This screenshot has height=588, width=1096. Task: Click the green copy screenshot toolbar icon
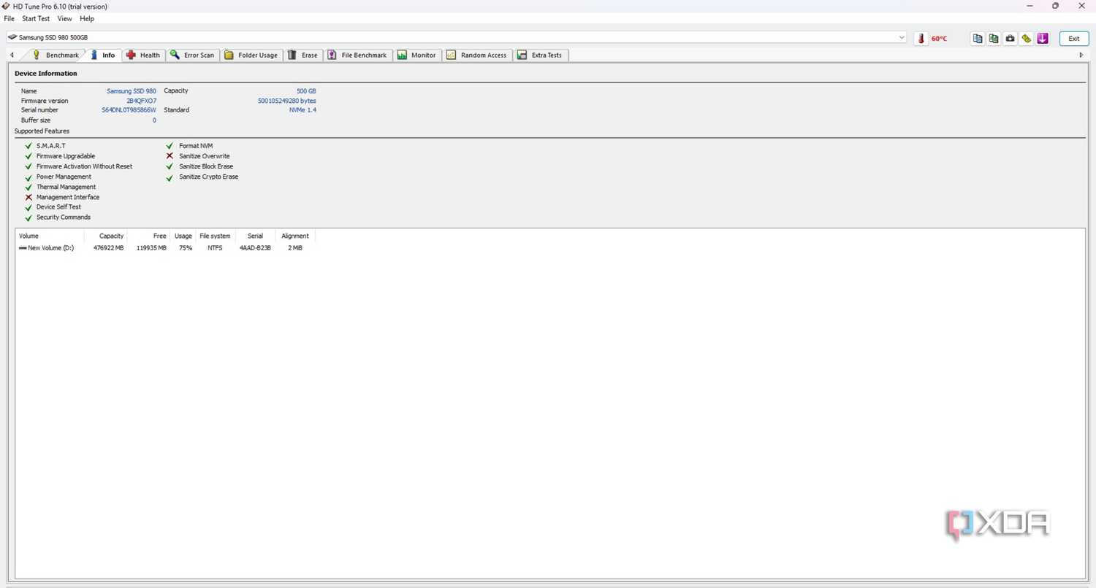(994, 38)
